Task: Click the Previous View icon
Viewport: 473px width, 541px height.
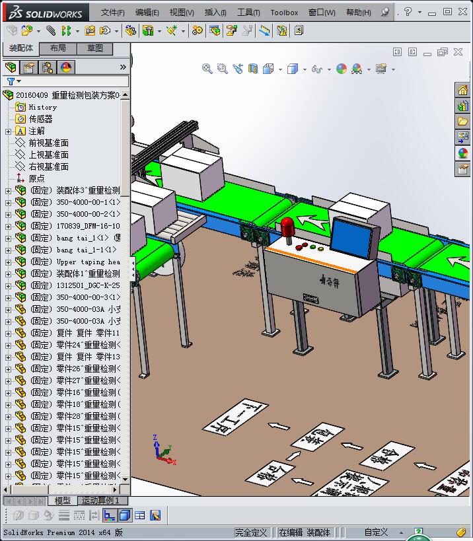Action: click(x=238, y=69)
